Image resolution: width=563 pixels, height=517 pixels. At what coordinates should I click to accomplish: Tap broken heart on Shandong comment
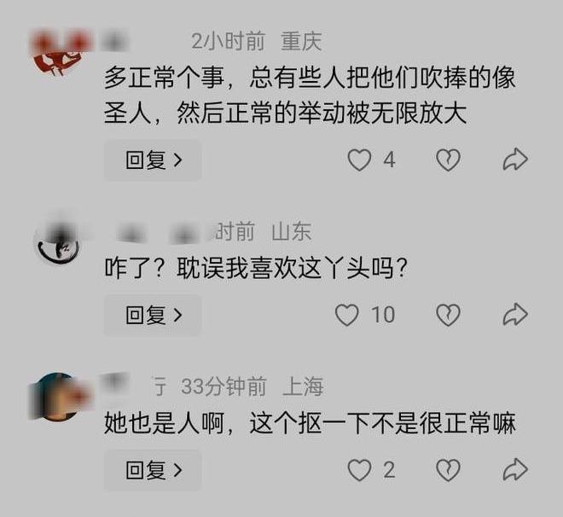(x=448, y=315)
